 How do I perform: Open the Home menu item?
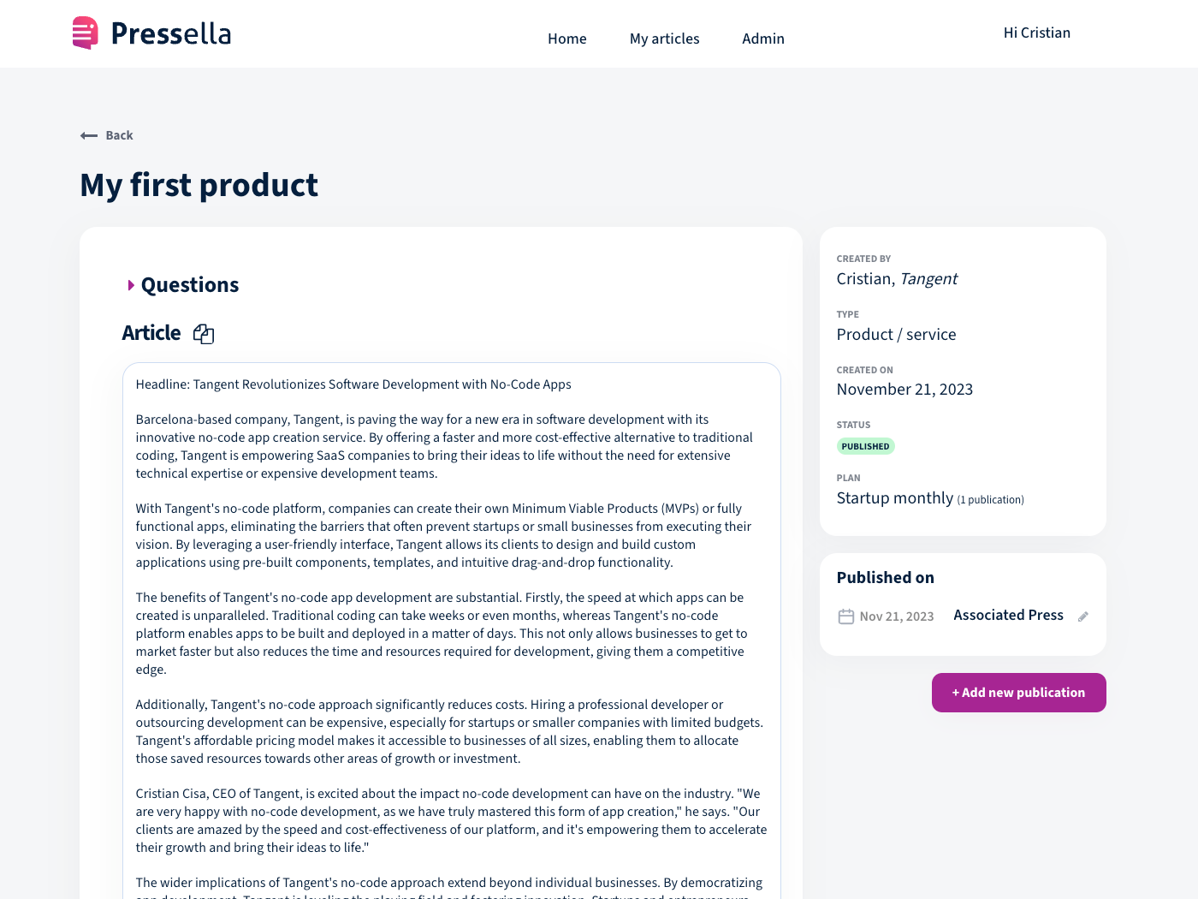point(566,39)
